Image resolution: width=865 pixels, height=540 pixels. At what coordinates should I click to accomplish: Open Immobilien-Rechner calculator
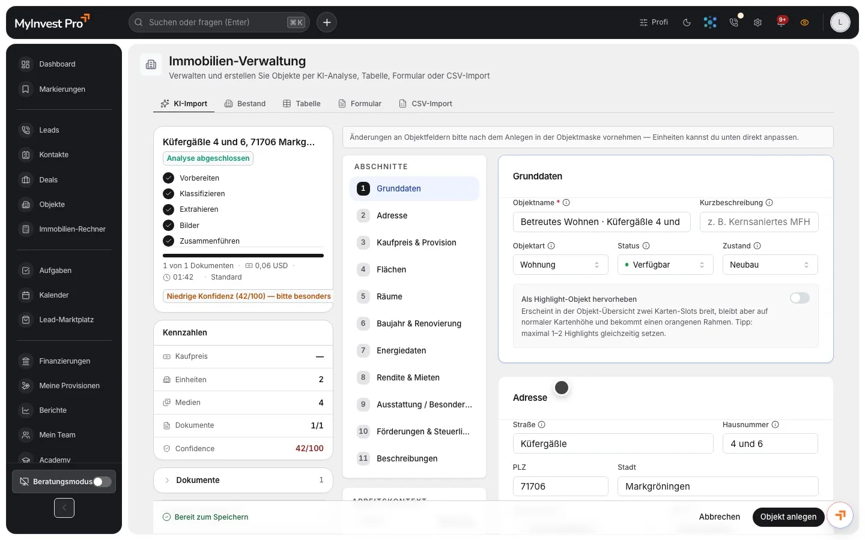pyautogui.click(x=64, y=229)
